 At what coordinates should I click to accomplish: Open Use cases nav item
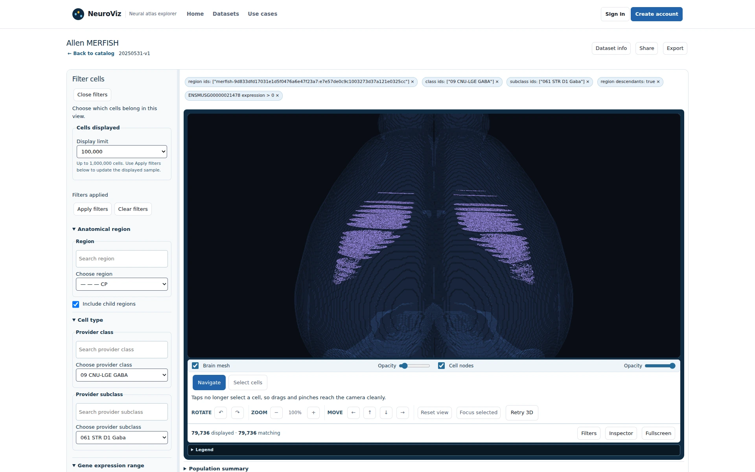[263, 14]
